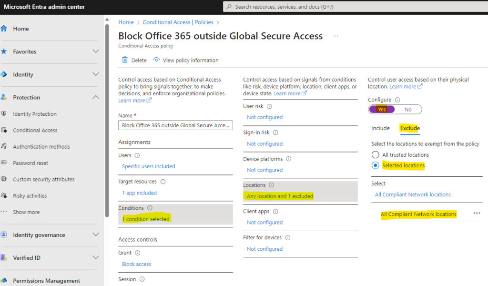This screenshot has height=286, width=488.
Task: Click the Home icon in sidebar
Action: pos(4,29)
